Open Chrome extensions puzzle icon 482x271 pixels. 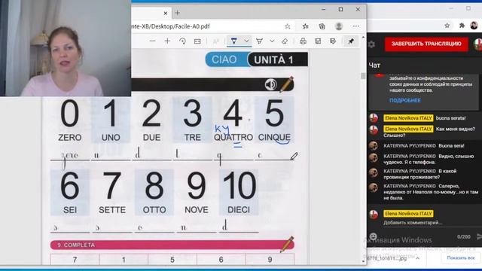[x=462, y=26]
